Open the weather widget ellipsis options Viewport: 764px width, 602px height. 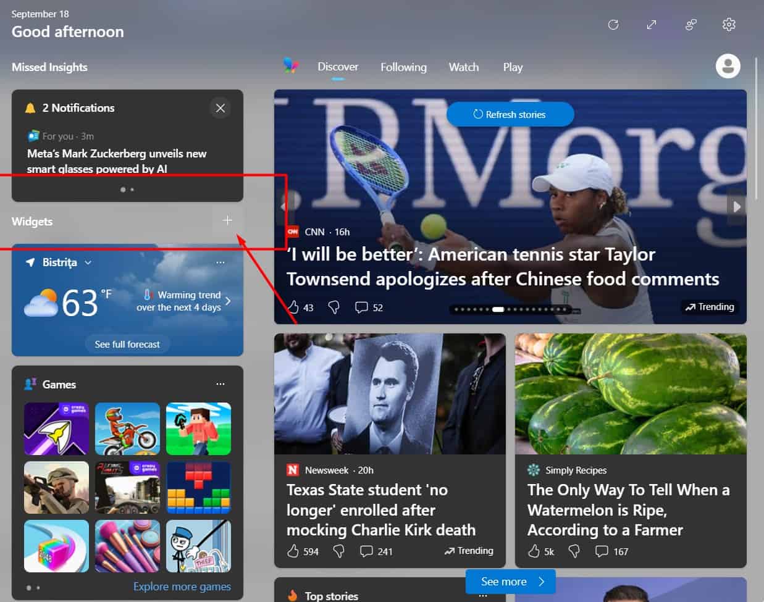(x=220, y=262)
